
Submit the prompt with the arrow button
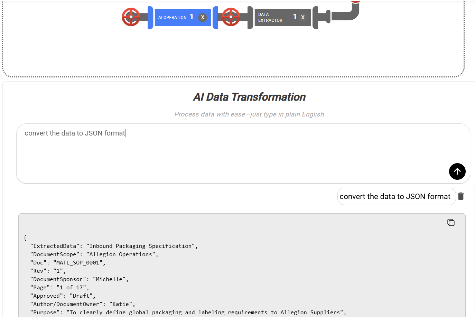pos(457,171)
